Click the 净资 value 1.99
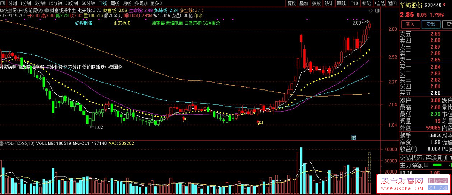452x195 pixels. (435, 142)
